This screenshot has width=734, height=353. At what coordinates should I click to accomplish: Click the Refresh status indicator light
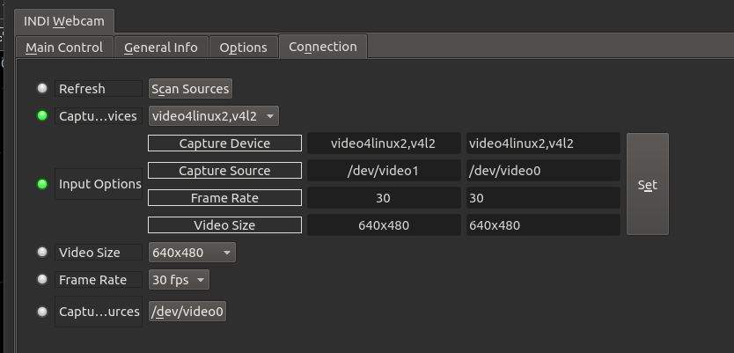click(x=42, y=88)
